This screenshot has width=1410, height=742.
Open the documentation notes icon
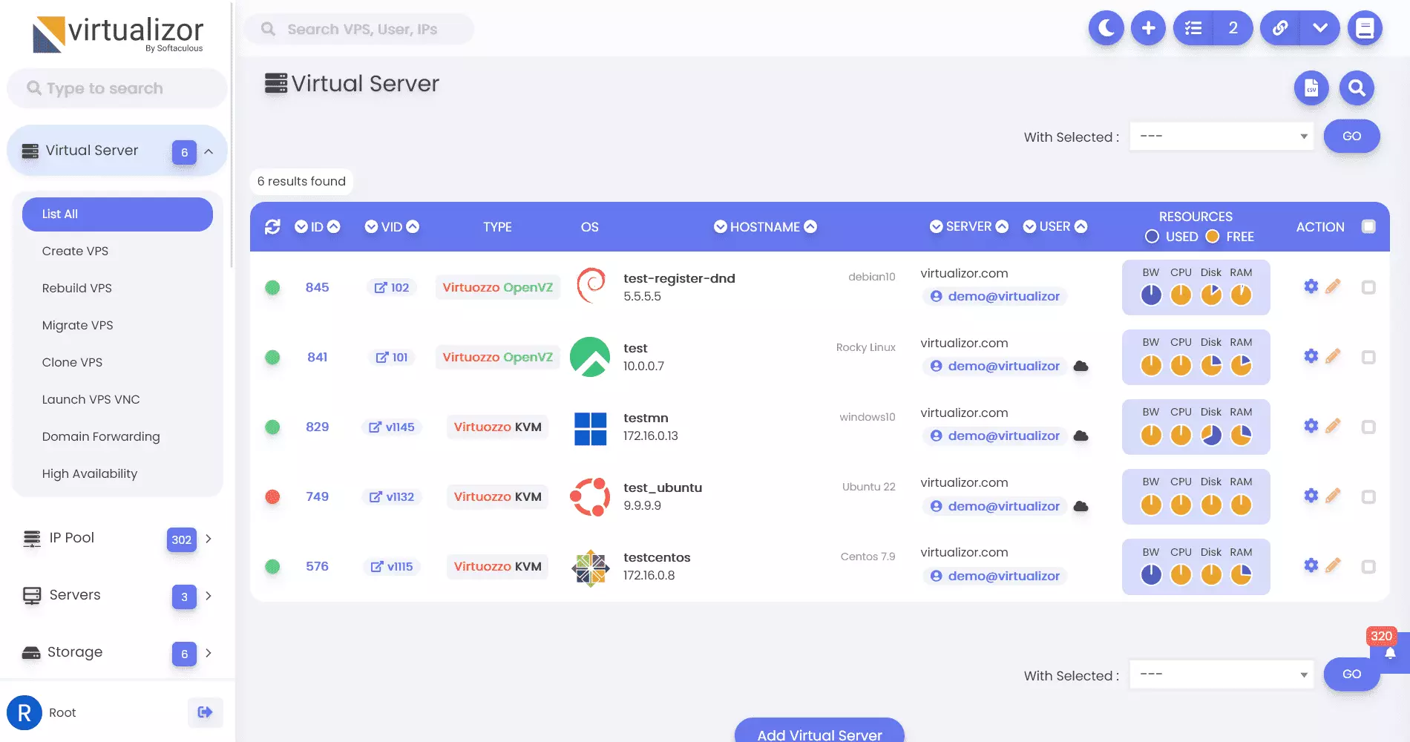(x=1365, y=28)
